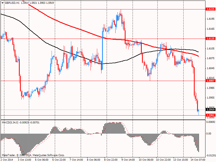216x162 pixels.
Task: Click the 1.6105 price axis value
Action: pyautogui.click(x=211, y=49)
